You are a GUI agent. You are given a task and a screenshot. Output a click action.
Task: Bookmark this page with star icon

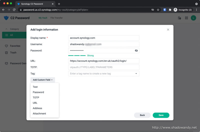pyautogui.click(x=158, y=10)
